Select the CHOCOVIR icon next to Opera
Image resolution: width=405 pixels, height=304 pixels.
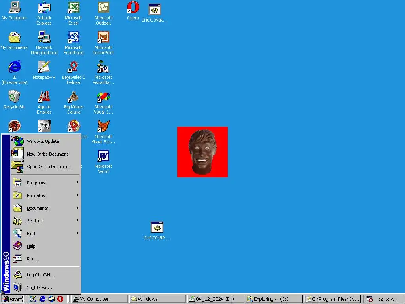coord(155,13)
